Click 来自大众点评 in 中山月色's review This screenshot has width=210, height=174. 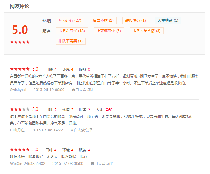(81, 130)
